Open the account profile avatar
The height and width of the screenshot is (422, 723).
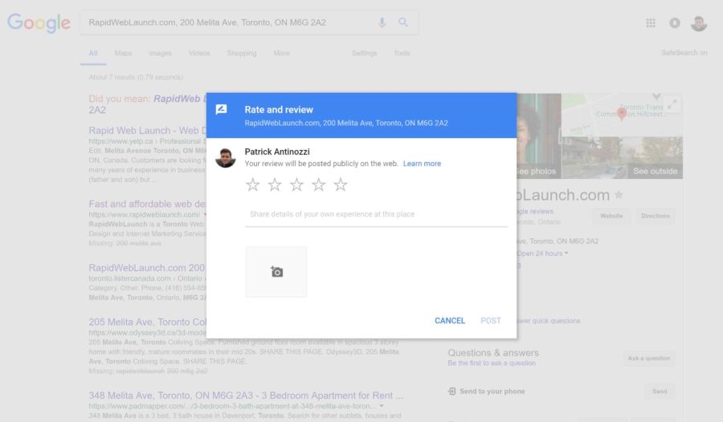pyautogui.click(x=699, y=23)
